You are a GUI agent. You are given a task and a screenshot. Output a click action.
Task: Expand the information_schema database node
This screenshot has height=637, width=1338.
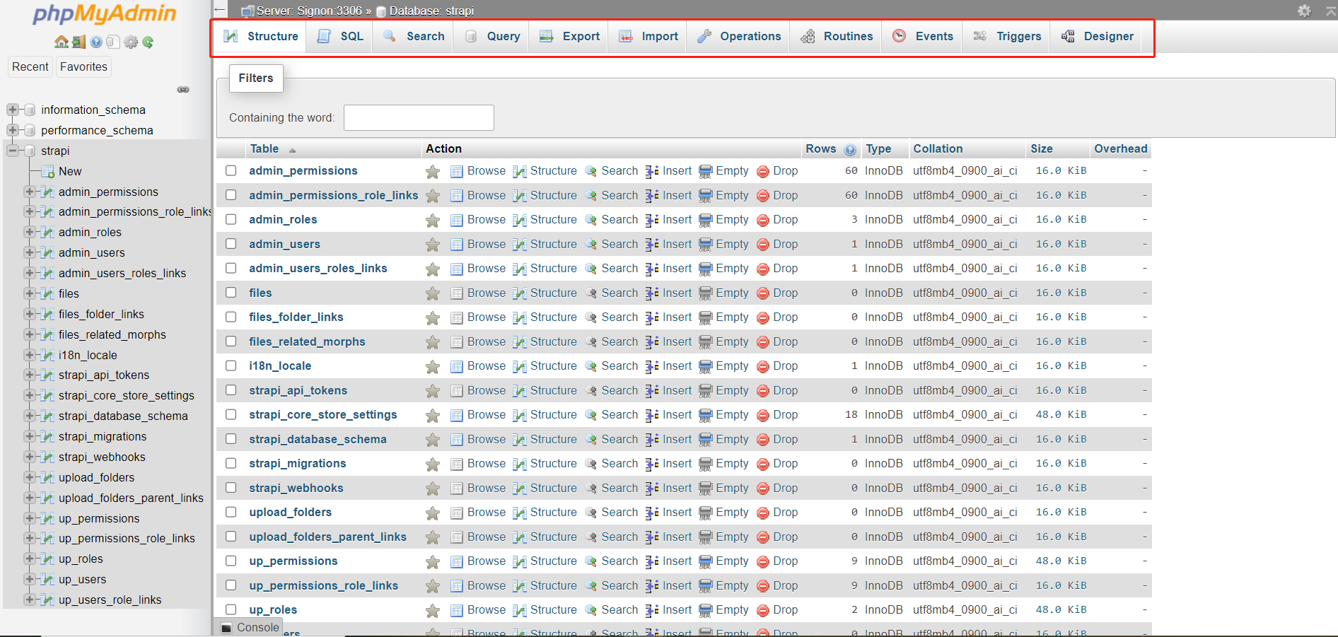pyautogui.click(x=12, y=110)
